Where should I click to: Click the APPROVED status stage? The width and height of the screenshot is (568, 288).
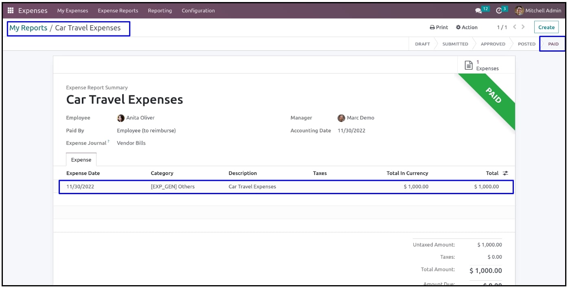coord(493,44)
